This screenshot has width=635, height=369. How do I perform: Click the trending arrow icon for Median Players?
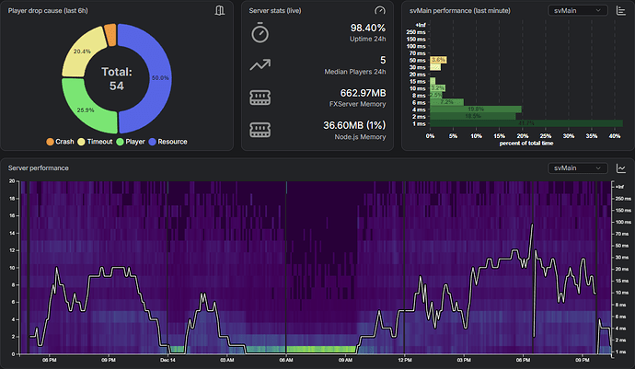(259, 65)
